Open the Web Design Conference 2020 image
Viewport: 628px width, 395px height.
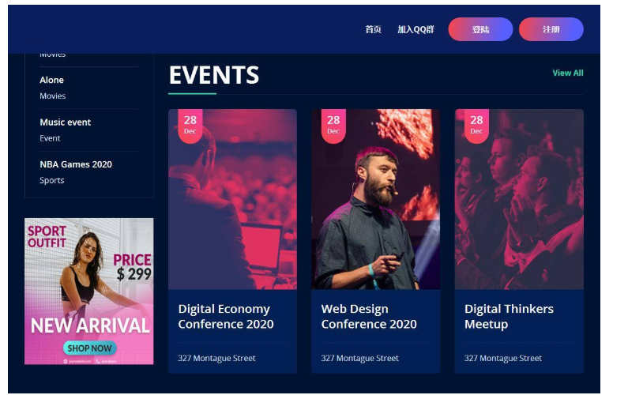[x=375, y=213]
